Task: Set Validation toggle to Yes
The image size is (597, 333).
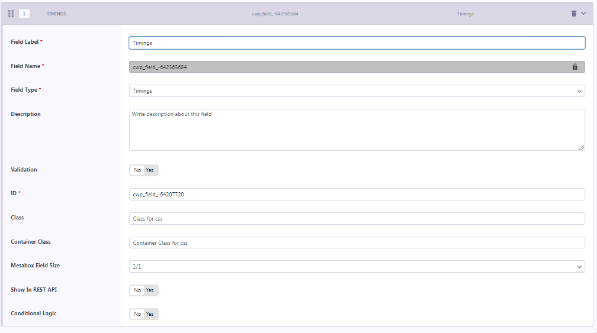Action: [150, 170]
